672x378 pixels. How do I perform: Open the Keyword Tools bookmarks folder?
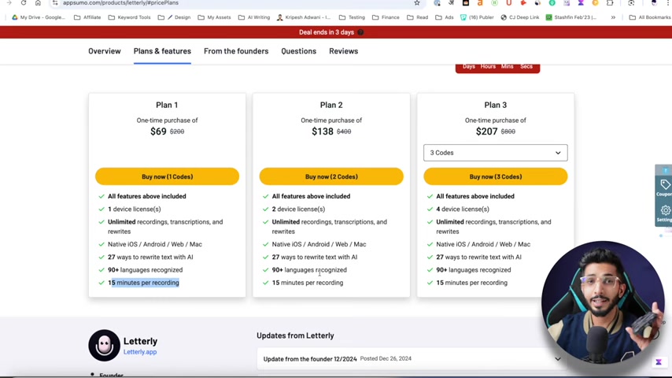coord(129,17)
